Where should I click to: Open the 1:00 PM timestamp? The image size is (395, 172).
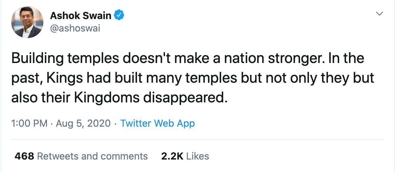(29, 123)
